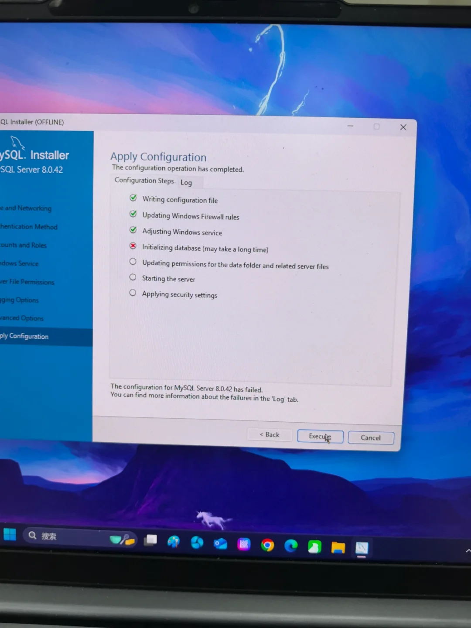This screenshot has height=628, width=471.
Task: Open File Explorer from the taskbar
Action: click(x=338, y=547)
